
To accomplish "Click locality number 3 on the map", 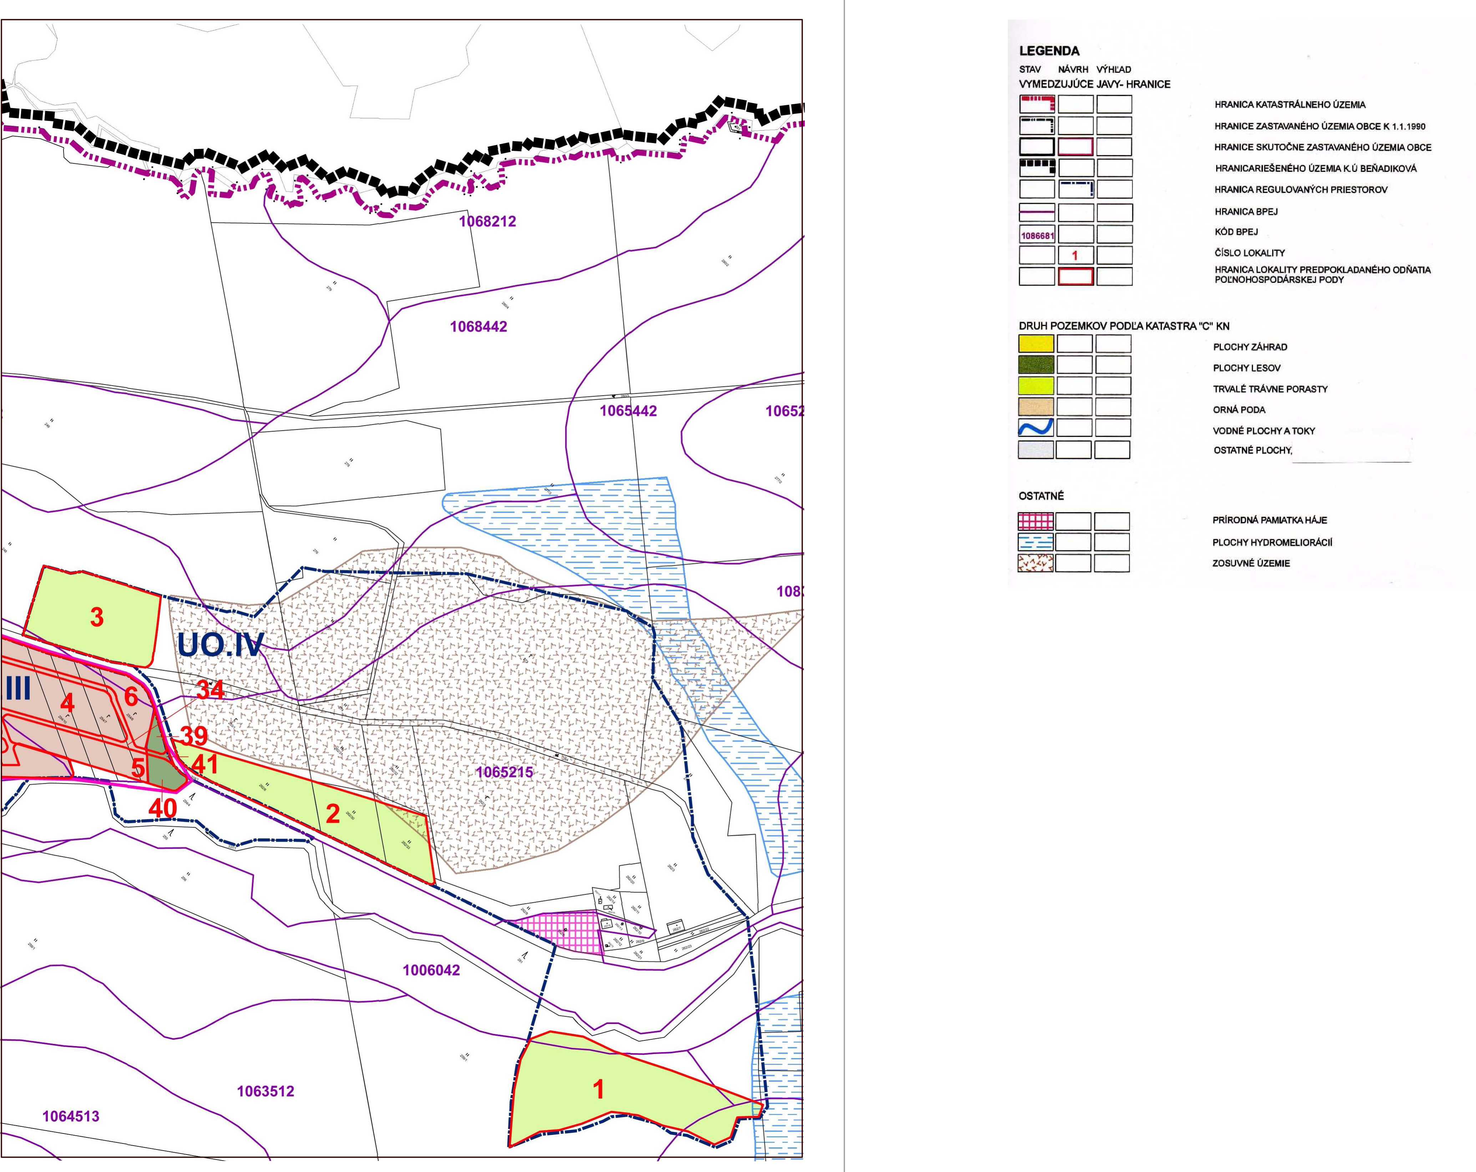I will click(96, 617).
